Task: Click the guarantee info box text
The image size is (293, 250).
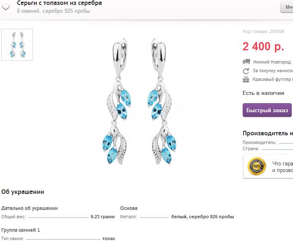Action: 282,166
